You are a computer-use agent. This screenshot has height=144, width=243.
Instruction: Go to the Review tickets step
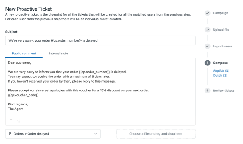(223, 91)
